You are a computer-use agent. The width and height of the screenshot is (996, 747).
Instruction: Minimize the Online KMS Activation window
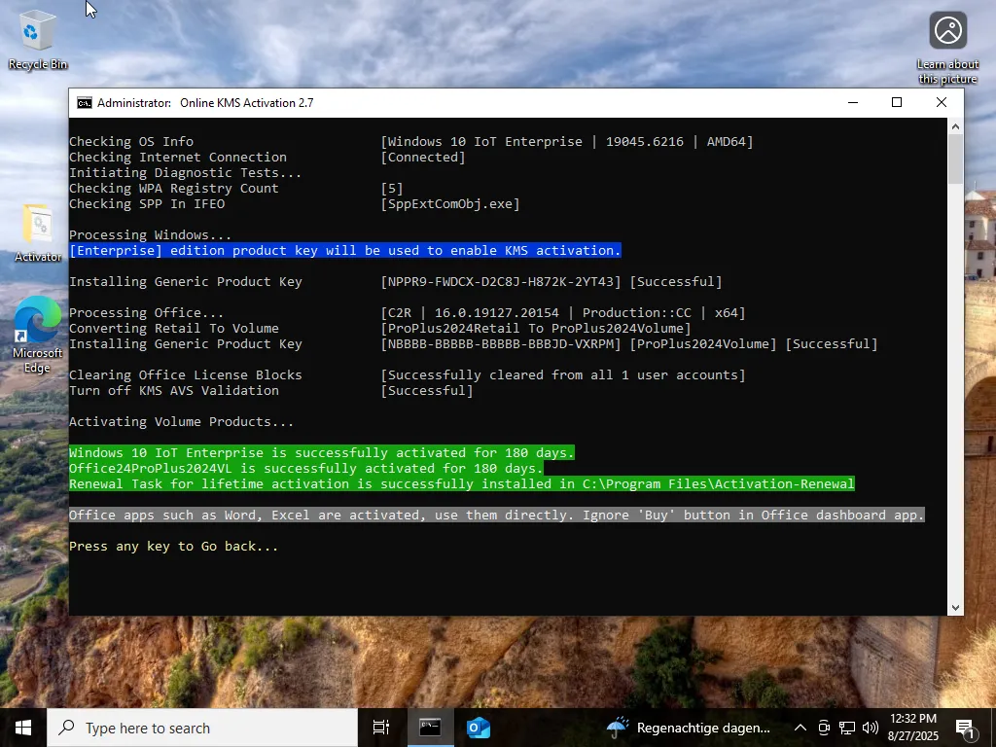pyautogui.click(x=853, y=103)
